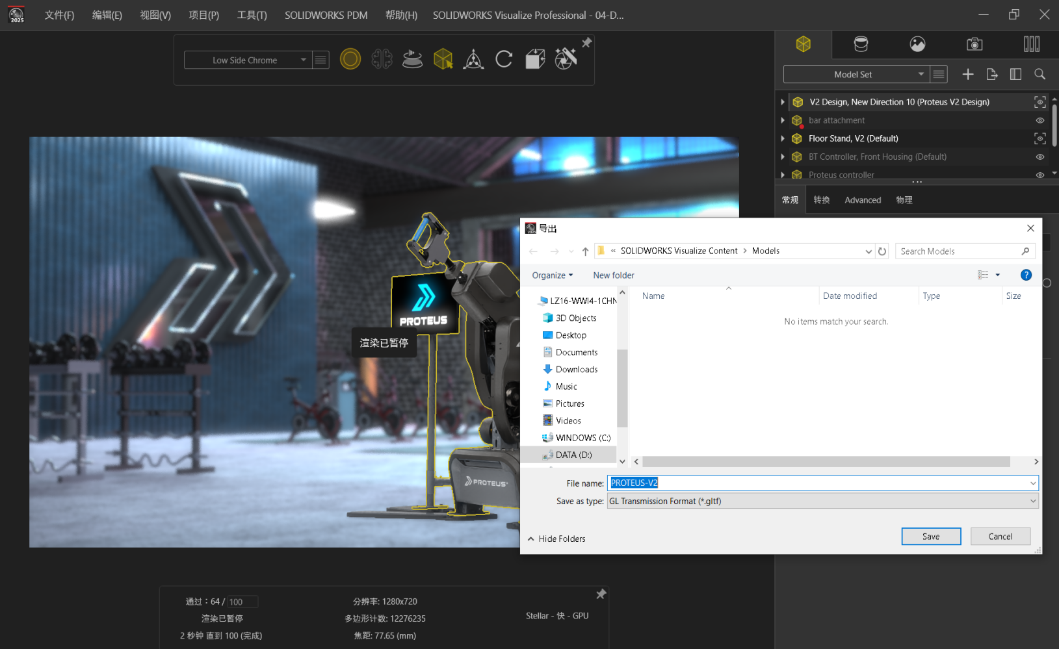Click the Cancel button in export dialog

(1000, 537)
